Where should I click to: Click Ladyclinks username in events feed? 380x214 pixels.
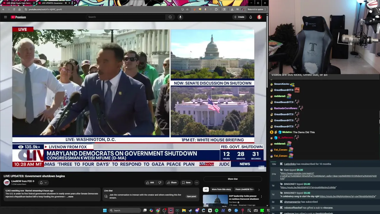(x=290, y=164)
